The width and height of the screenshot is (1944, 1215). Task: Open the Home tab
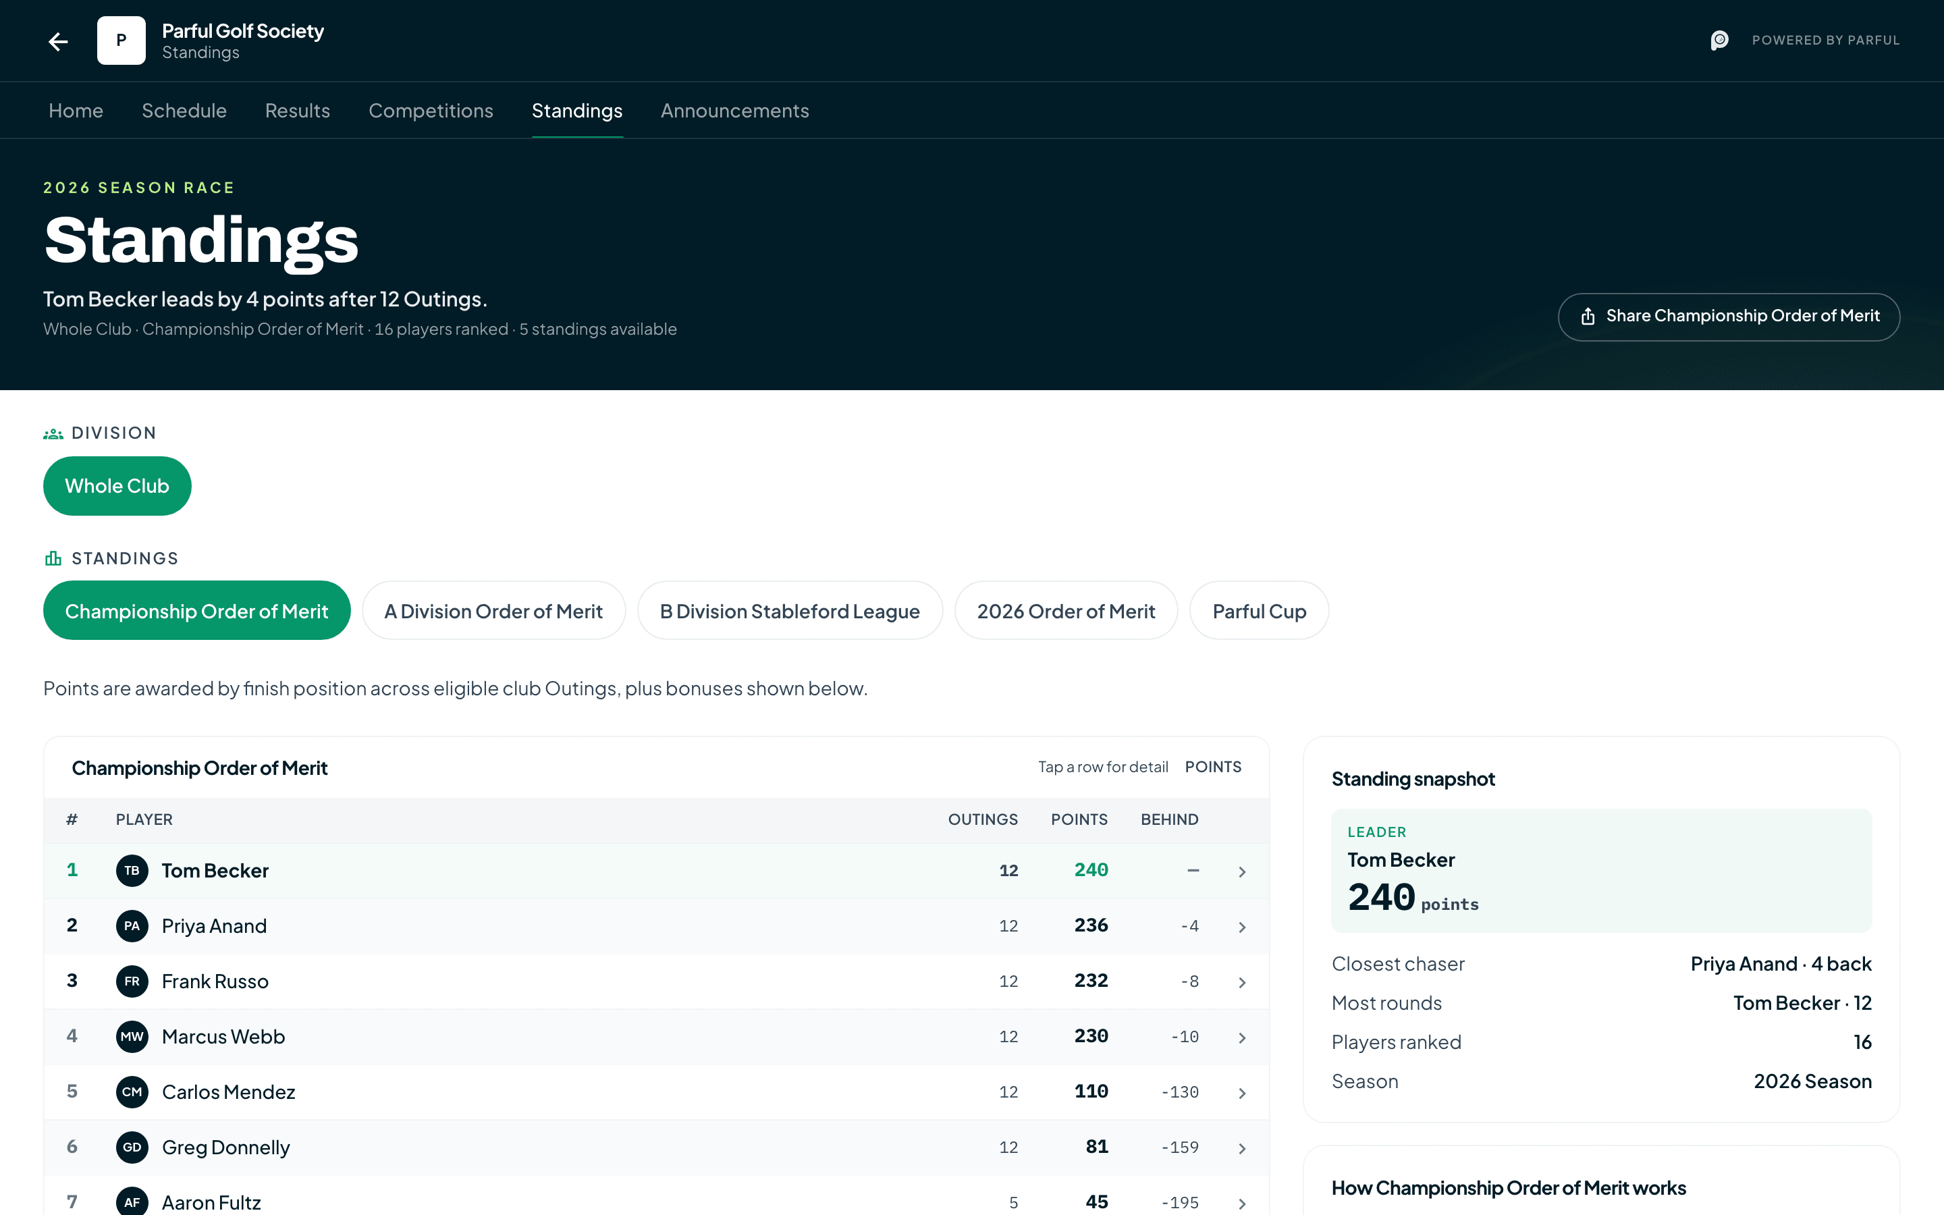76,111
